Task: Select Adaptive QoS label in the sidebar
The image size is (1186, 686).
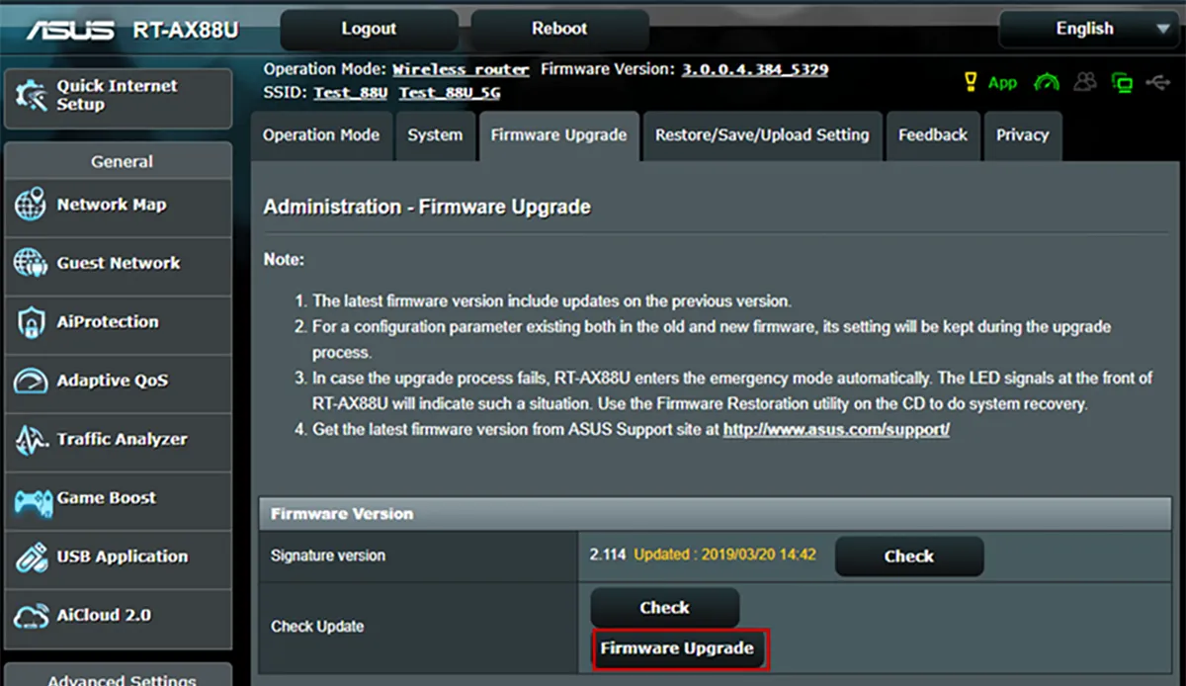Action: point(112,381)
